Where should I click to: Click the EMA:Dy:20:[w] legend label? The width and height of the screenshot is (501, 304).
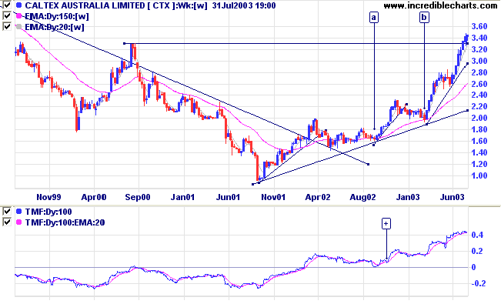click(55, 27)
